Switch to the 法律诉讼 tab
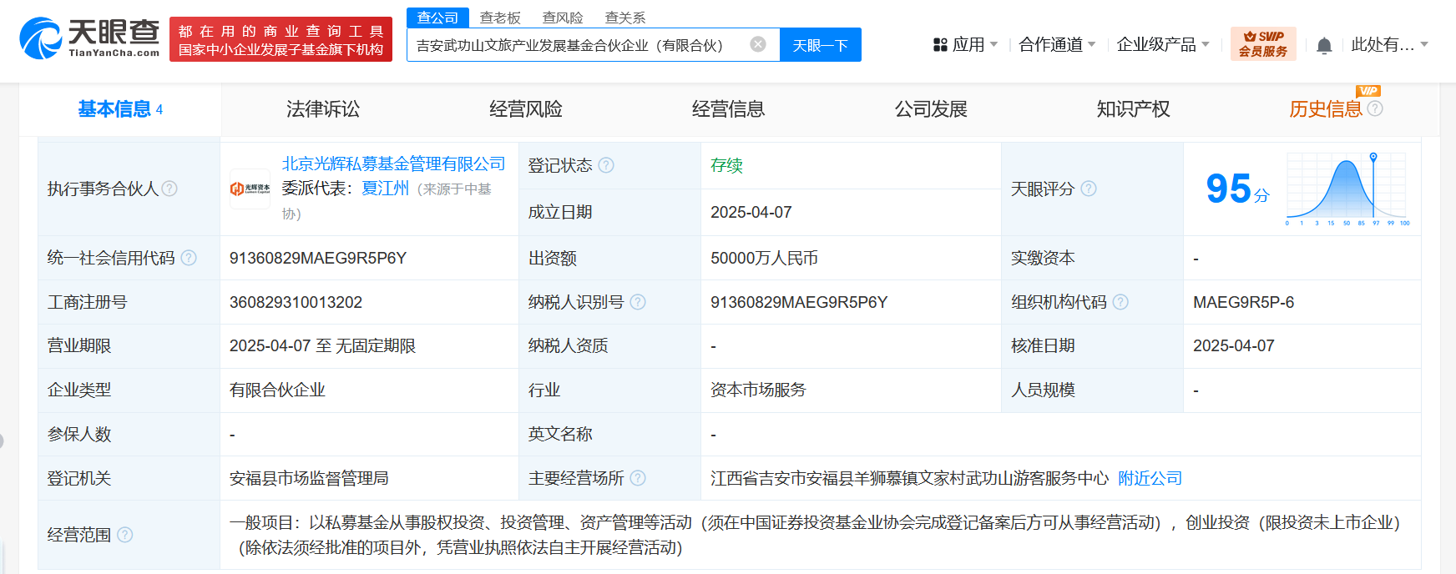Image resolution: width=1456 pixels, height=574 pixels. coord(323,109)
